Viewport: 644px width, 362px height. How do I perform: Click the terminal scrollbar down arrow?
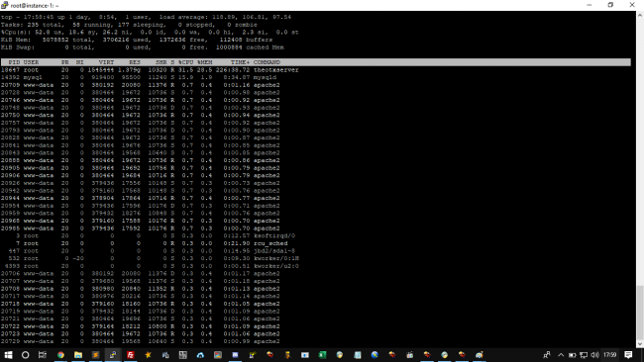tap(640, 344)
